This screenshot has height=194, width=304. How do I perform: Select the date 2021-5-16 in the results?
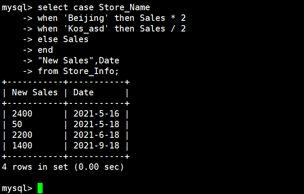pos(96,114)
